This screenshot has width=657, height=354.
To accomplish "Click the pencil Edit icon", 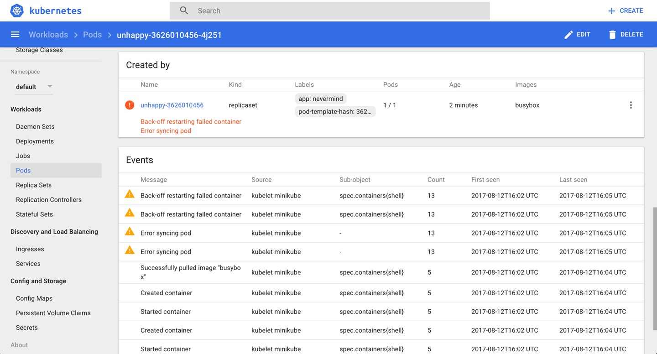I will pos(568,35).
